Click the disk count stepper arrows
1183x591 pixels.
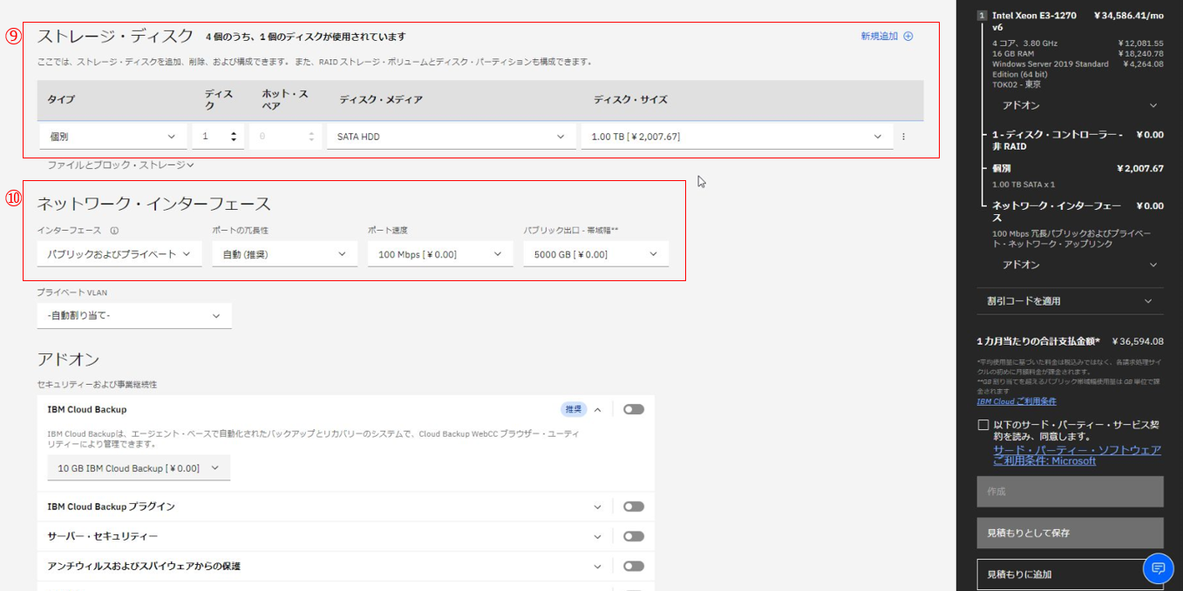point(233,137)
